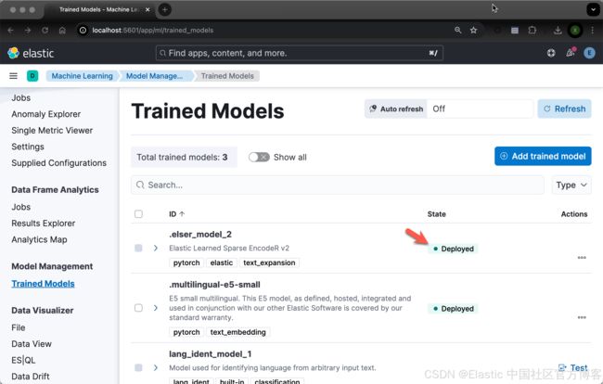
Task: Close the Trained Models browser tab
Action: (148, 9)
